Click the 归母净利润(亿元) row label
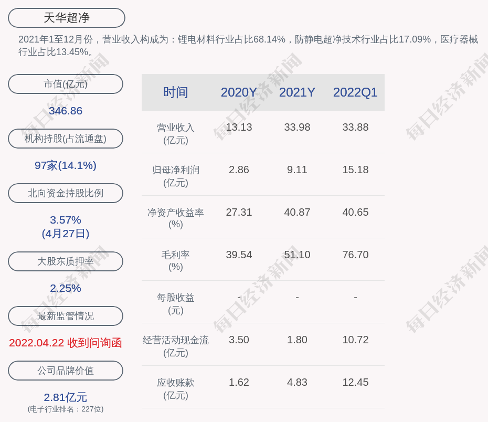 click(176, 176)
